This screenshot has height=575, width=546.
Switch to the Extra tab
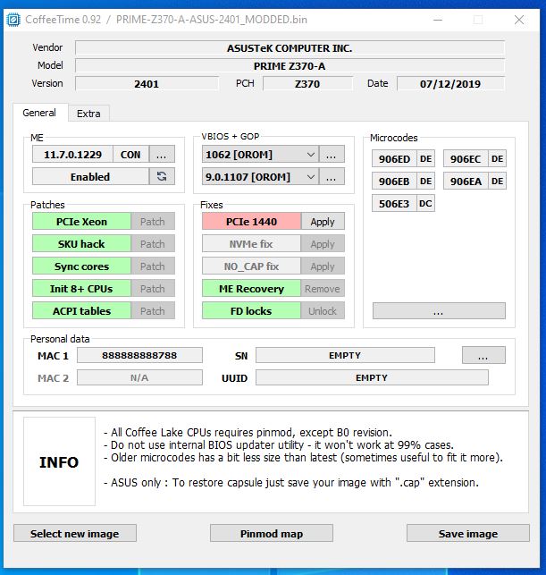point(88,114)
